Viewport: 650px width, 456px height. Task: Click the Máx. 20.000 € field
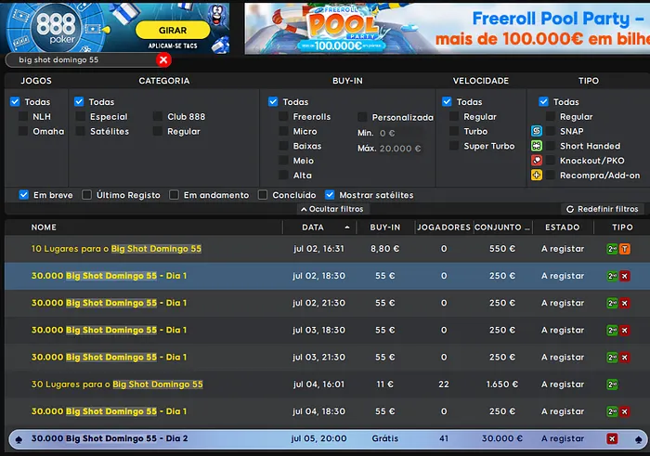401,149
